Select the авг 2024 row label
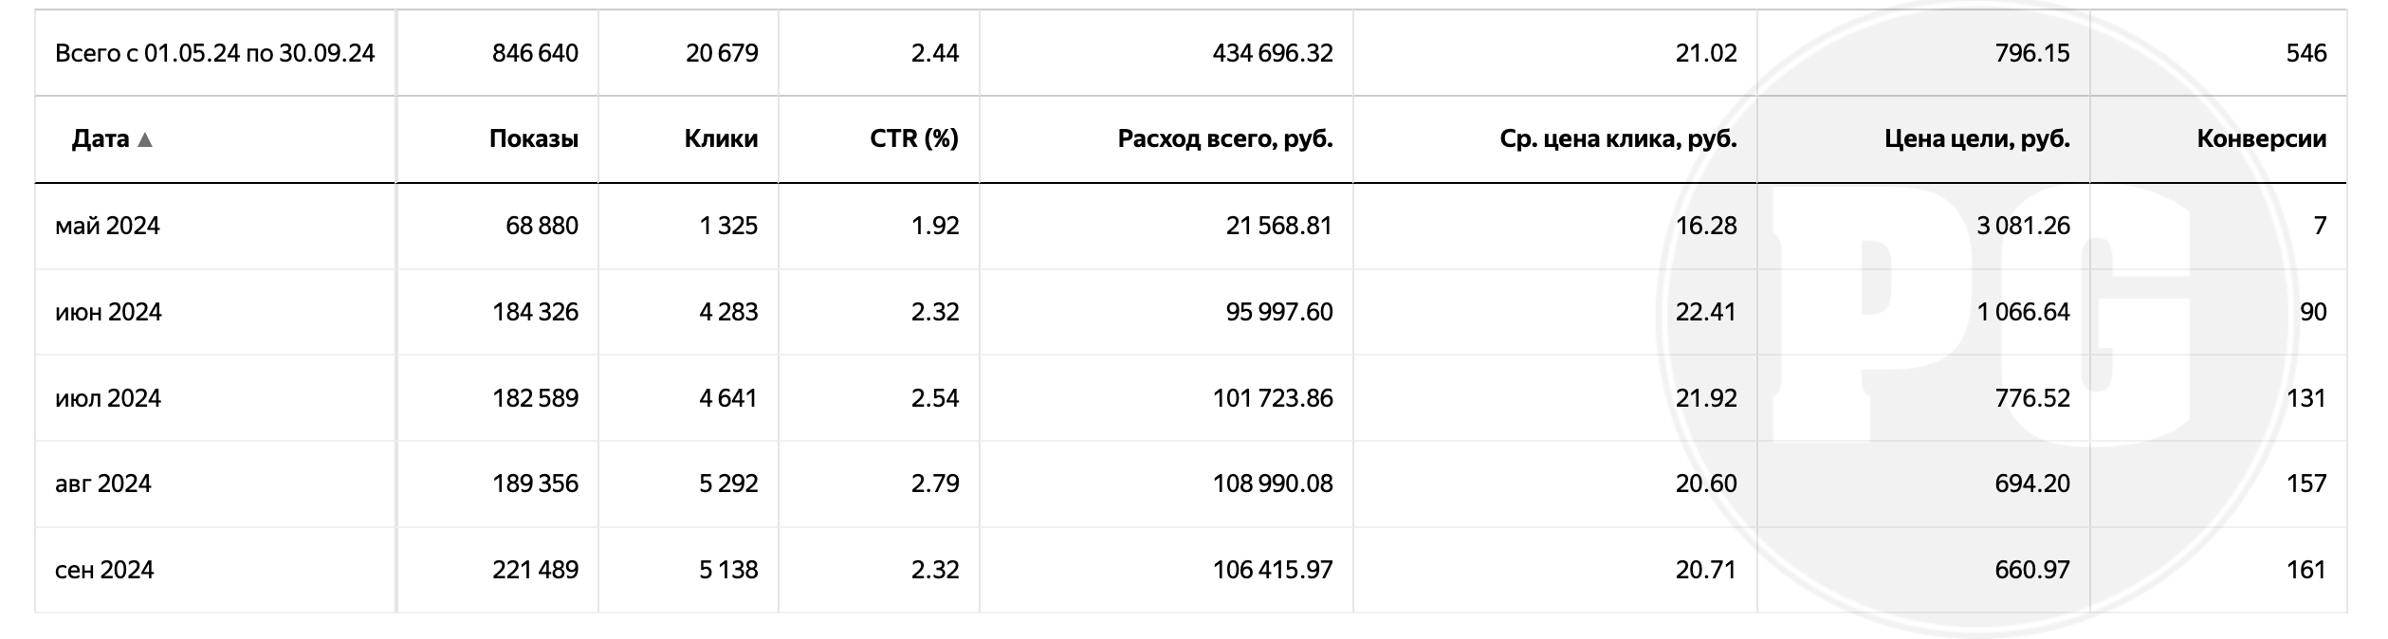This screenshot has height=639, width=2388. [103, 484]
